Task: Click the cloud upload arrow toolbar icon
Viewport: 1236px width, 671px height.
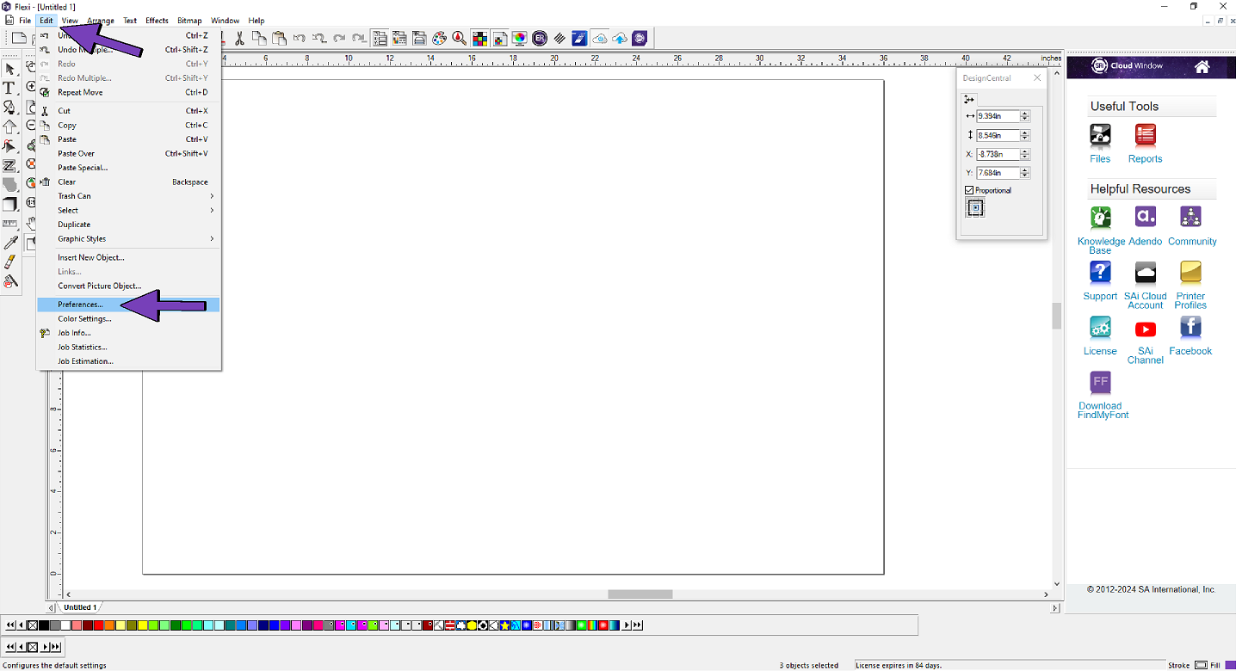Action: point(619,38)
